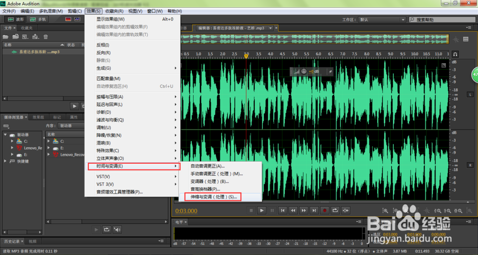Image resolution: width=478 pixels, height=255 pixels.
Task: Click the pin icon on volume HUD
Action: [x=330, y=72]
